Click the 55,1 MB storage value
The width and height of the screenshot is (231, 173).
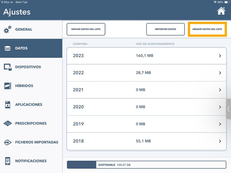click(143, 141)
